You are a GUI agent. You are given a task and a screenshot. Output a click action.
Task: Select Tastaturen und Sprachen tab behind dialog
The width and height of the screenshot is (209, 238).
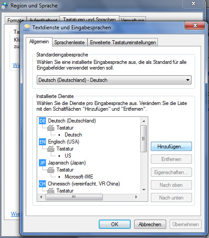[89, 19]
